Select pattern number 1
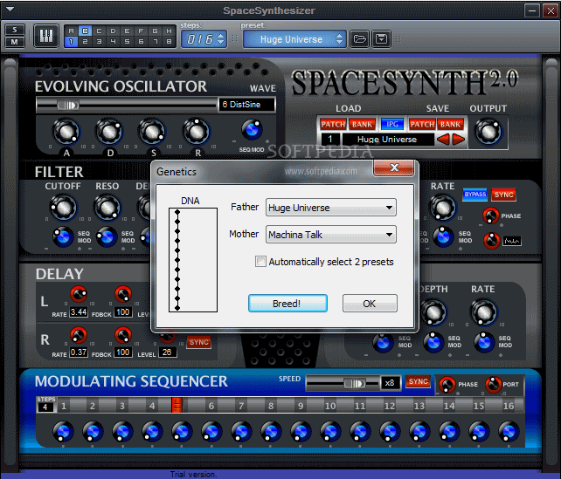This screenshot has height=479, width=561. tap(71, 41)
